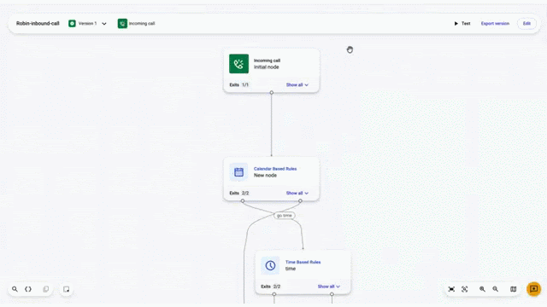This screenshot has height=307, width=547.
Task: Add a sticky note to the canvas
Action: click(67, 289)
